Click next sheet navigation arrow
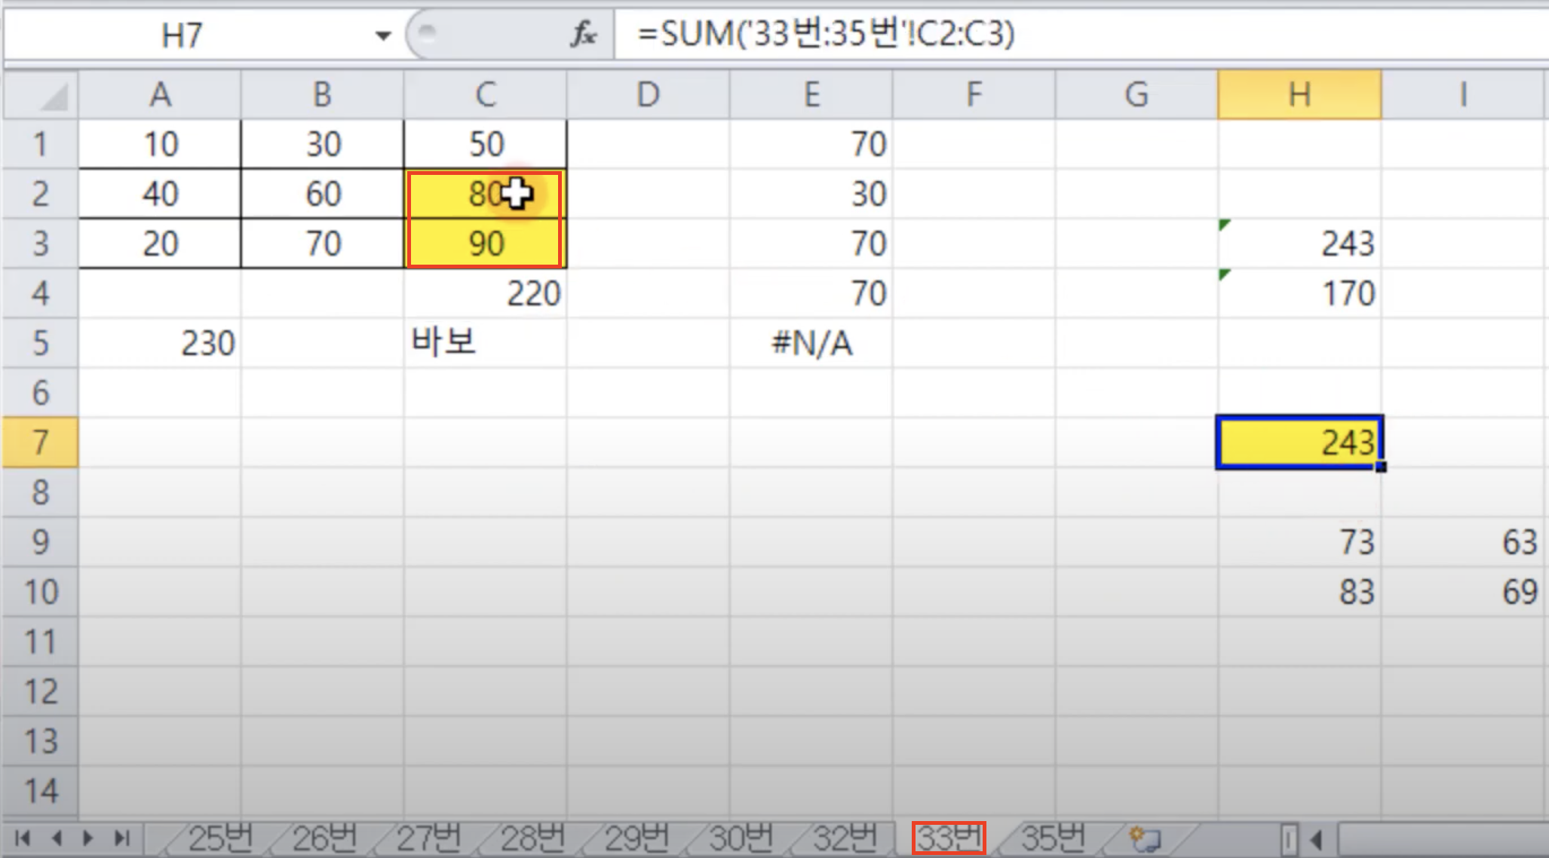The width and height of the screenshot is (1549, 858). 88,838
